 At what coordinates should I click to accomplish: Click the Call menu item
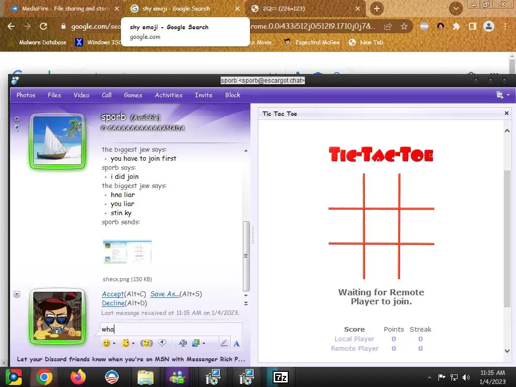tap(107, 95)
